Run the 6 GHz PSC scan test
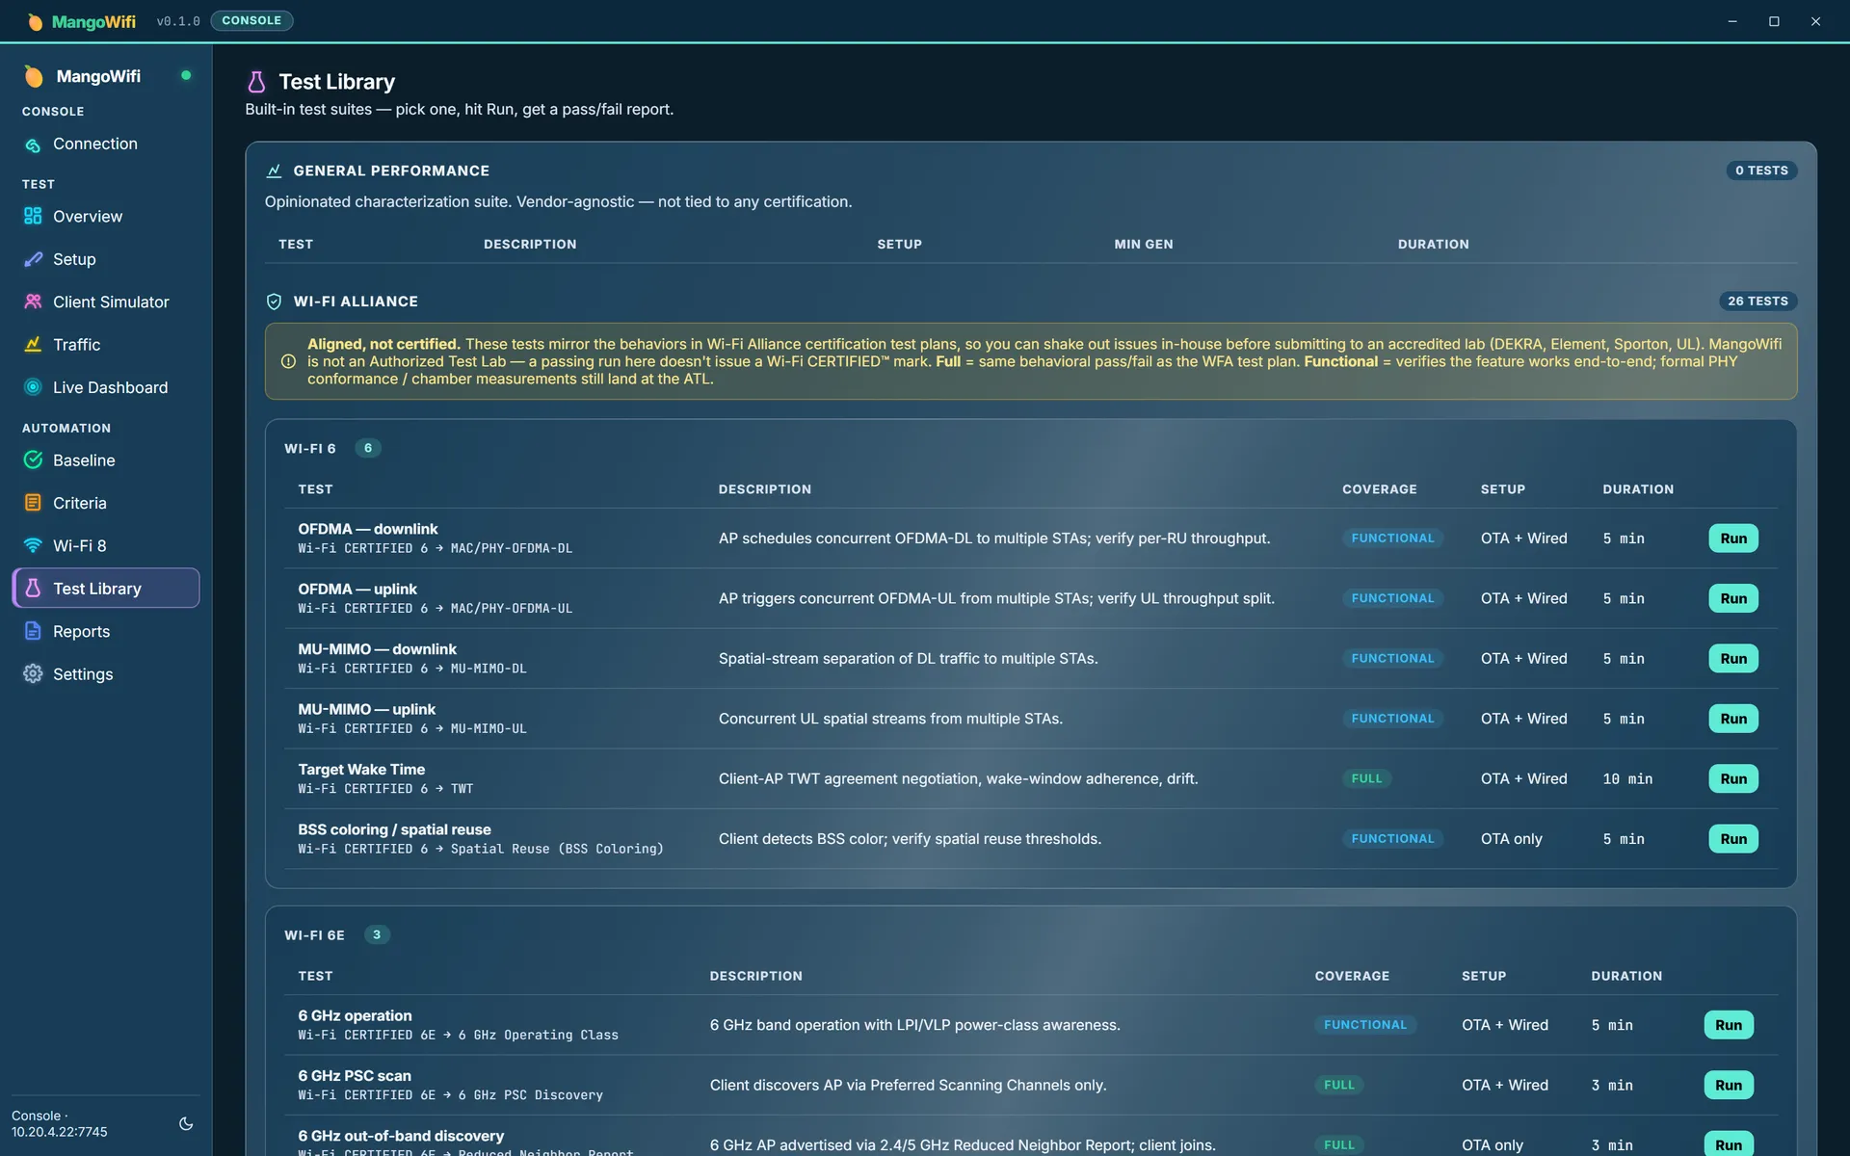The image size is (1850, 1156). pyautogui.click(x=1729, y=1085)
